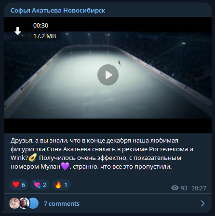Screen dimensions: 215x216
Task: Click the second commenter avatar
Action: (x=24, y=203)
